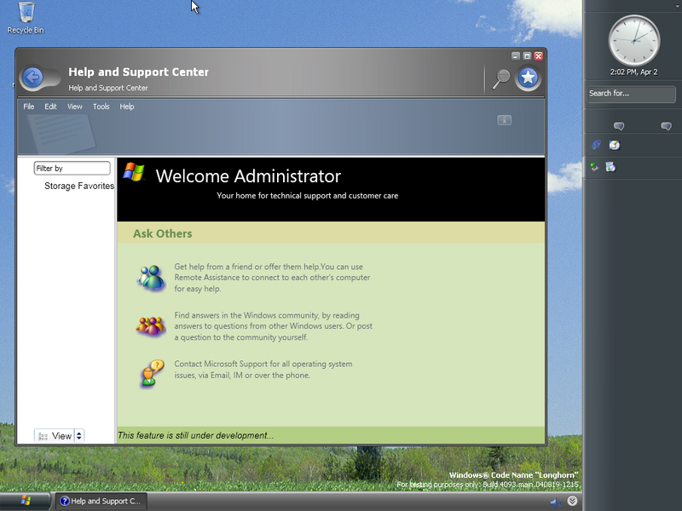Click Contact Microsoft Support text
Screen dimensions: 682x511
pyautogui.click(x=263, y=370)
